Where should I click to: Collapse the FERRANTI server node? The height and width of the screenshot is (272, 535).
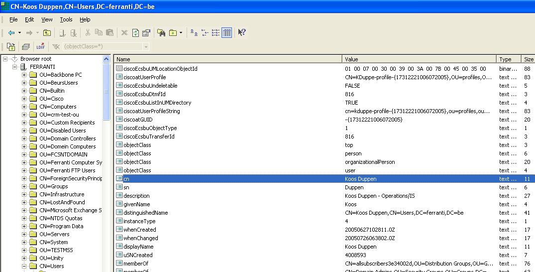click(14, 67)
